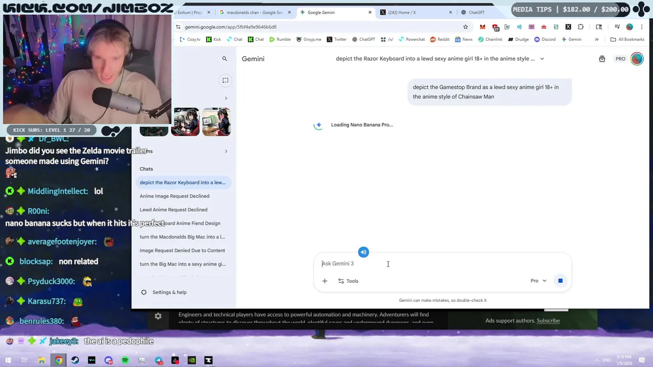Bookmark this page with the star icon
This screenshot has width=653, height=367.
coord(465,27)
